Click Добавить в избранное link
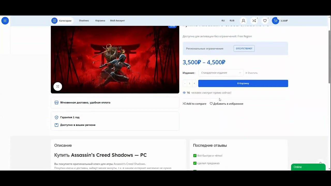 coord(226,104)
